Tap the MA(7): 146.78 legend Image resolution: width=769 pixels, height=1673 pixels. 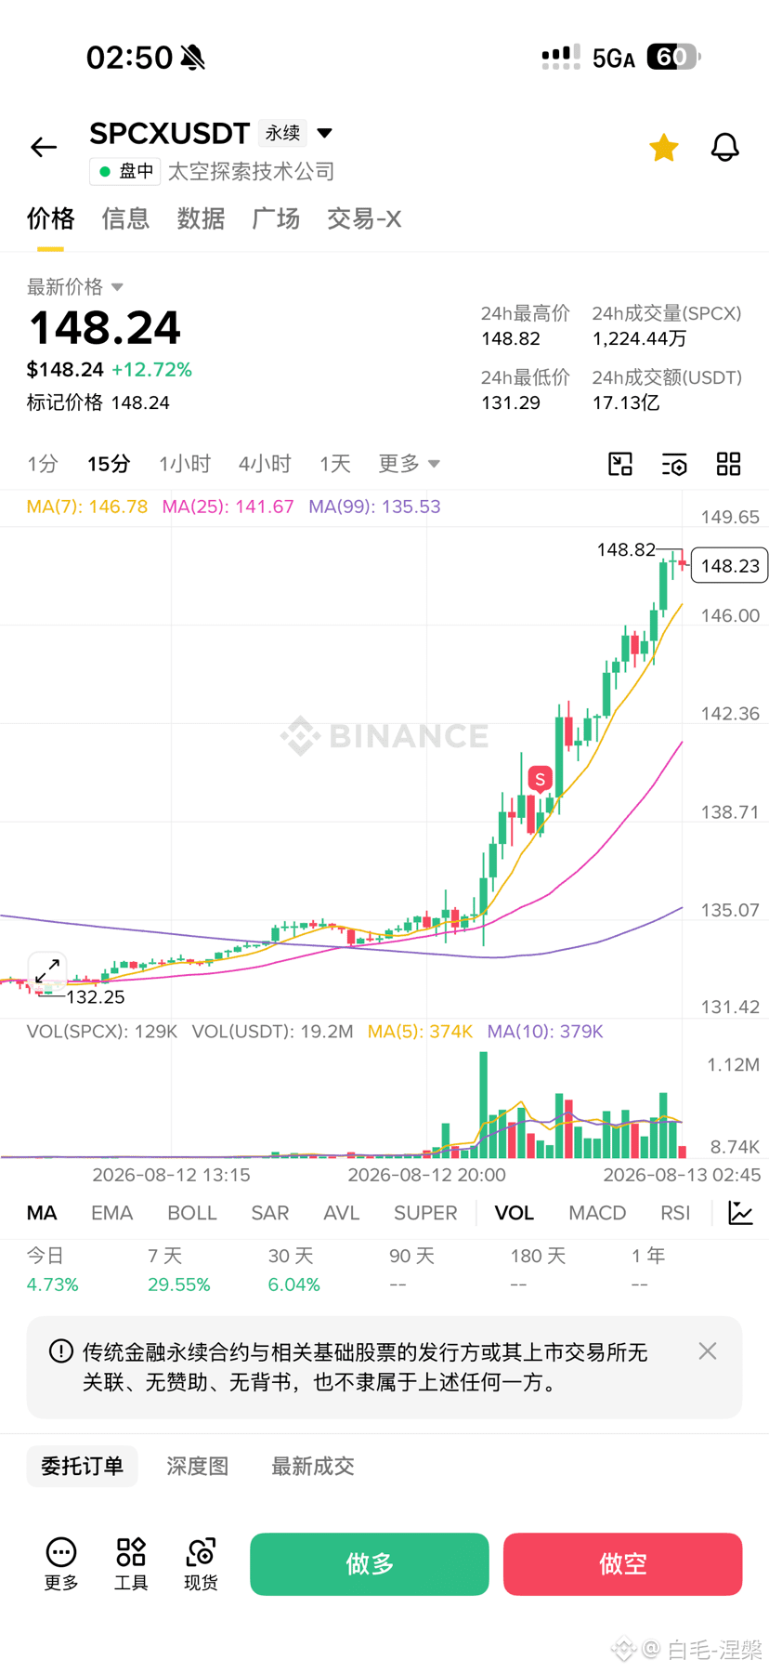(87, 507)
